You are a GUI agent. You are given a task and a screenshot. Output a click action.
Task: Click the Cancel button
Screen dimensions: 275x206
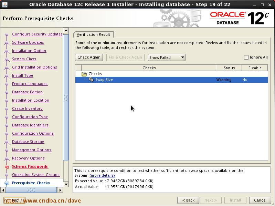pyautogui.click(x=260, y=200)
